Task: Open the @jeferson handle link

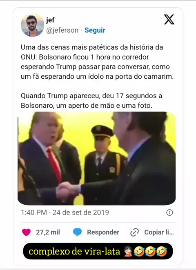Action: [x=62, y=30]
